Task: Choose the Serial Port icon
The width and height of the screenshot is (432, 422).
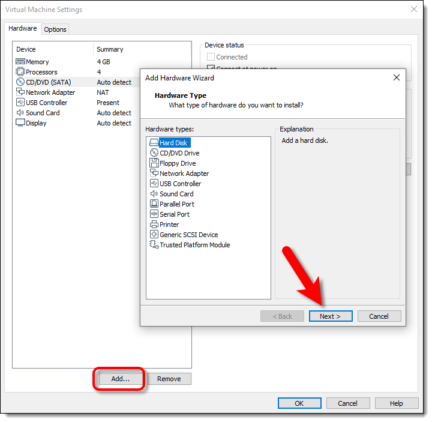Action: coord(154,214)
